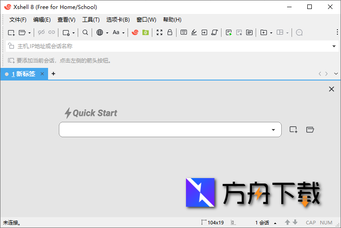
Task: Open the 文件(F) menu
Action: pyautogui.click(x=18, y=20)
